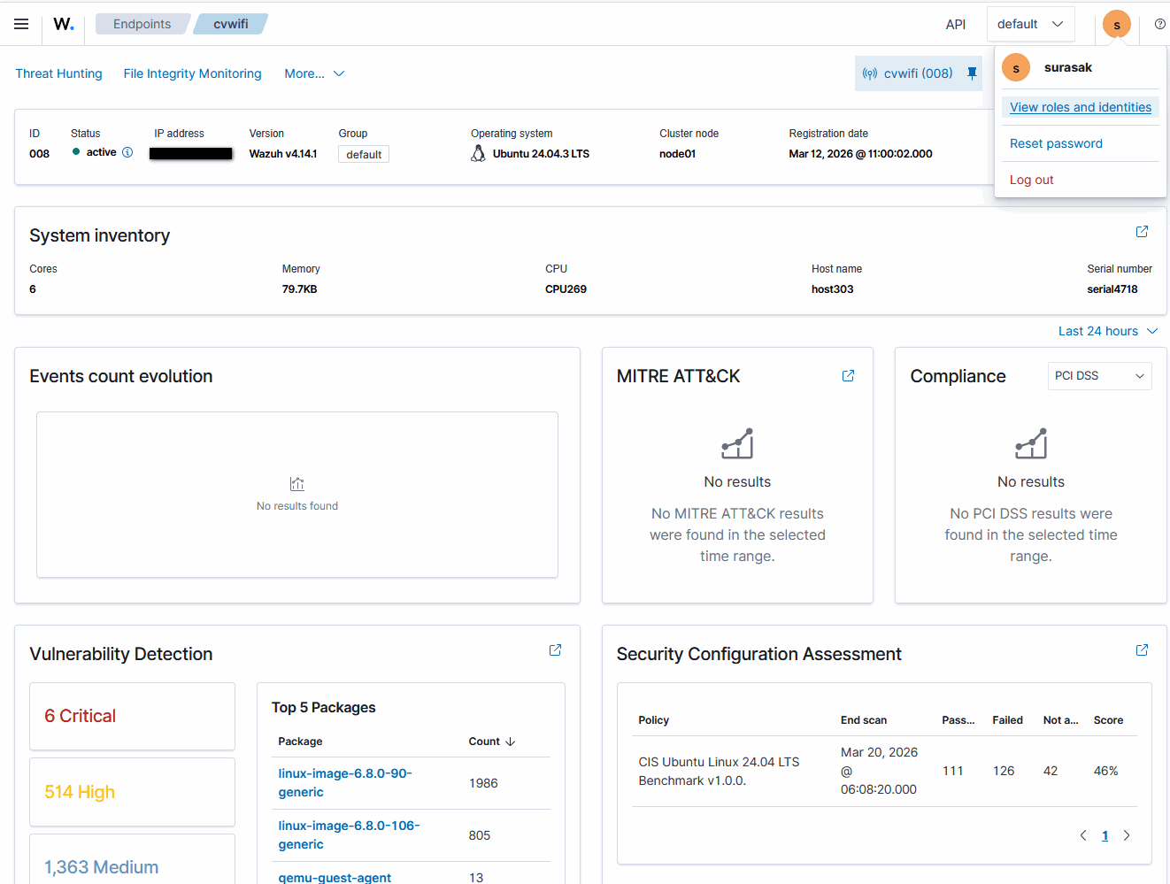Open System inventory in new view icon

[1142, 232]
